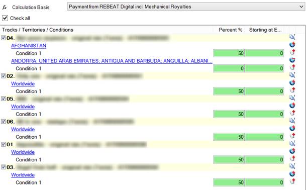Open the Calculation Basis dropdown

[x=186, y=7]
